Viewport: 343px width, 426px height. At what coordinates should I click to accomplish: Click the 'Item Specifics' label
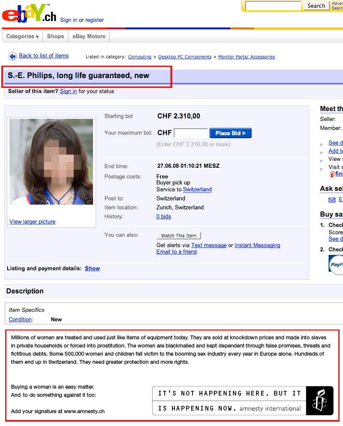click(27, 310)
